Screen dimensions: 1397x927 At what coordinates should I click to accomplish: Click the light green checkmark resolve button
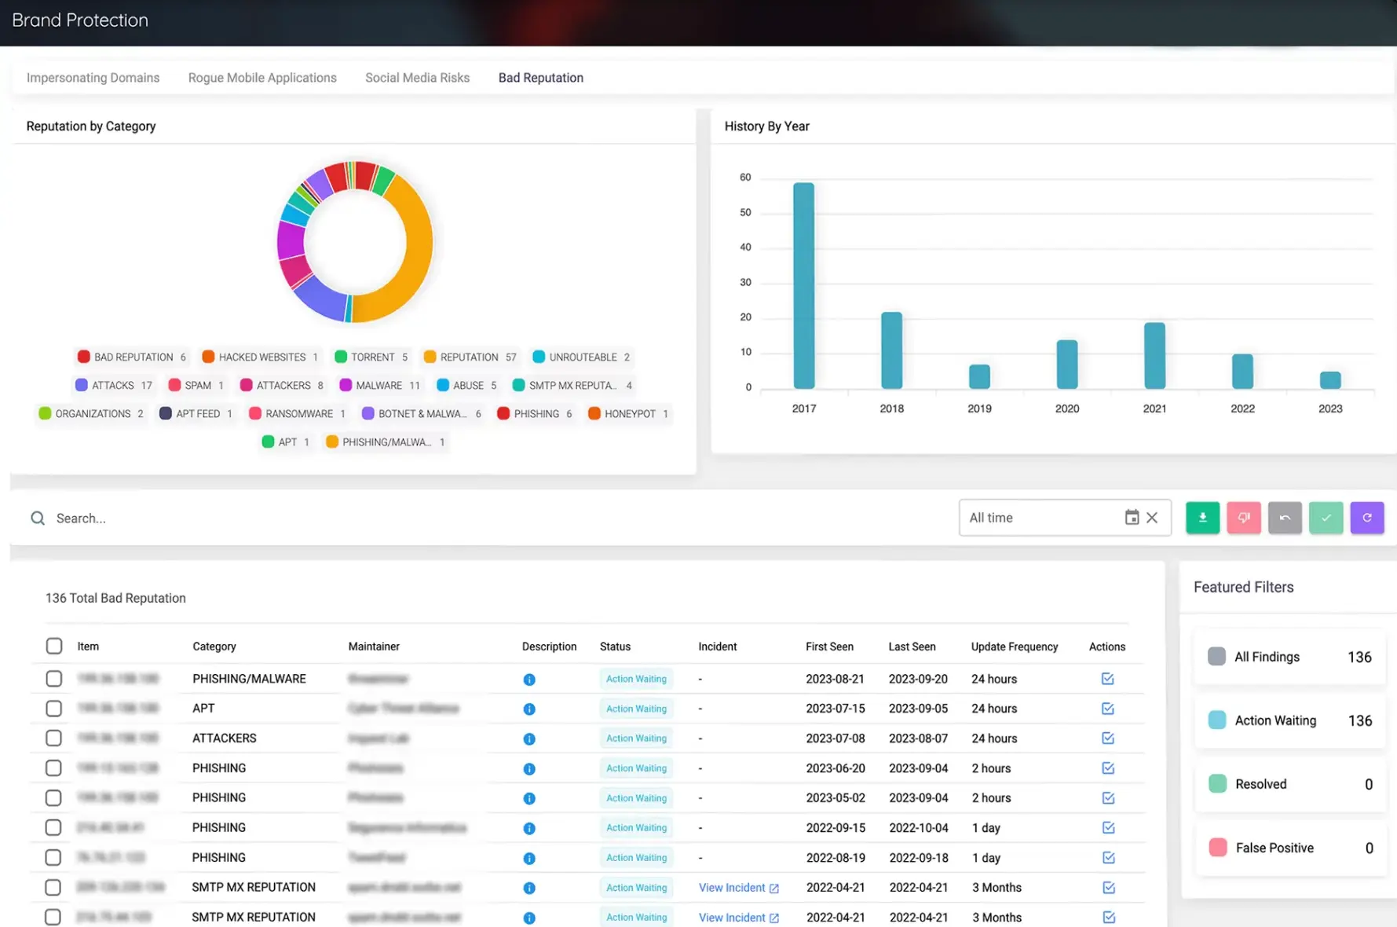click(x=1326, y=518)
